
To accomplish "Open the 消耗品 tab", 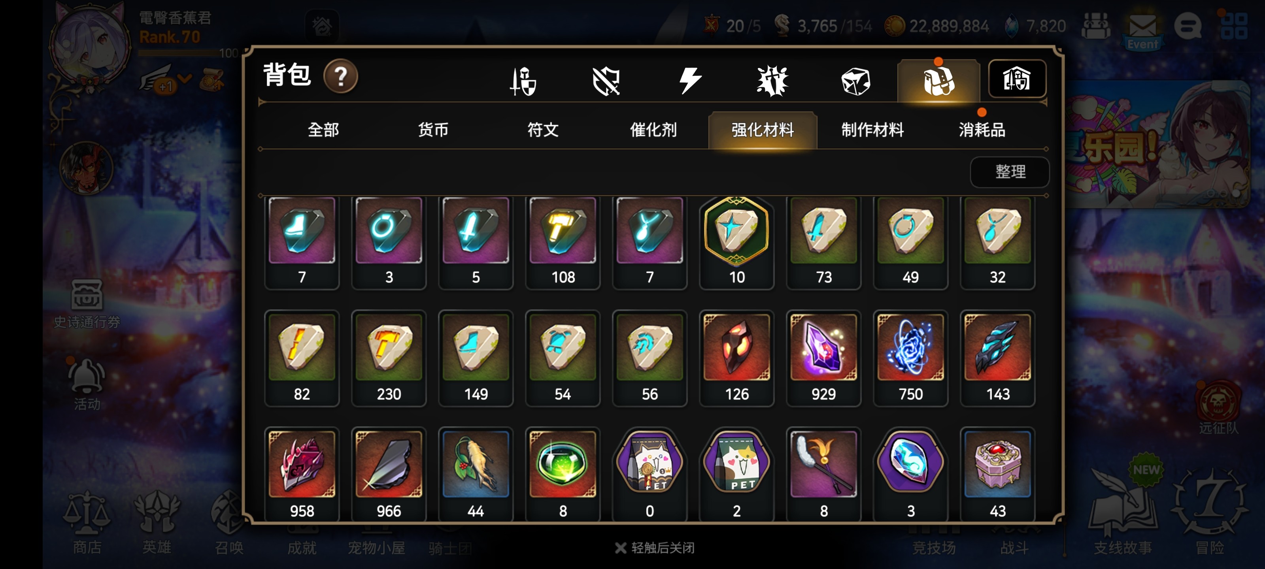I will point(982,130).
